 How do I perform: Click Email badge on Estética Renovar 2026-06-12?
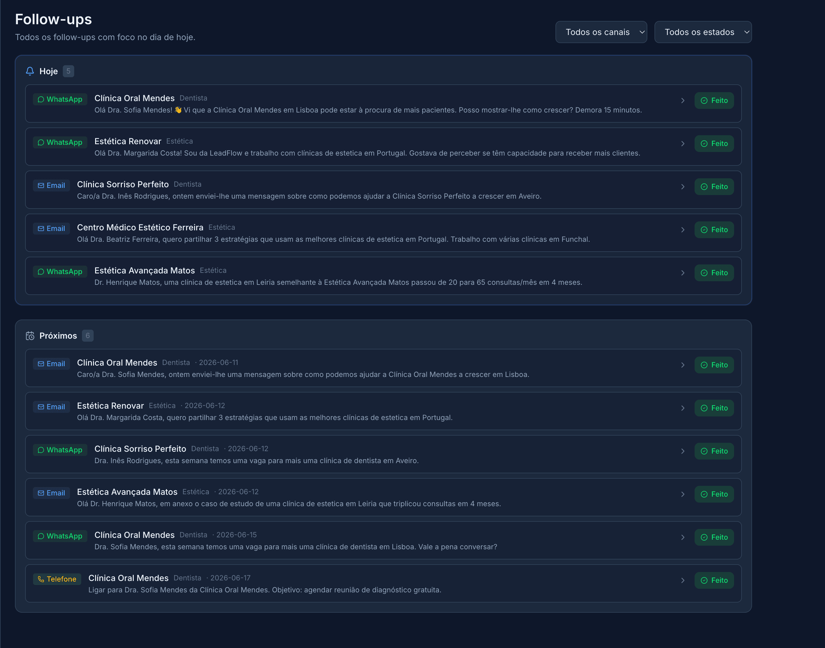pos(51,407)
